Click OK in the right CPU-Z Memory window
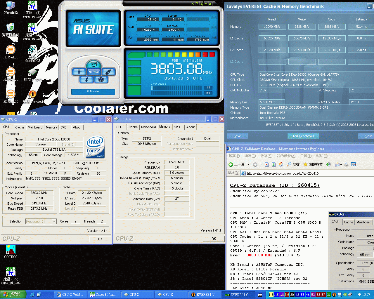Viewport: 374px width, 299px height. pyautogui.click(x=214, y=239)
